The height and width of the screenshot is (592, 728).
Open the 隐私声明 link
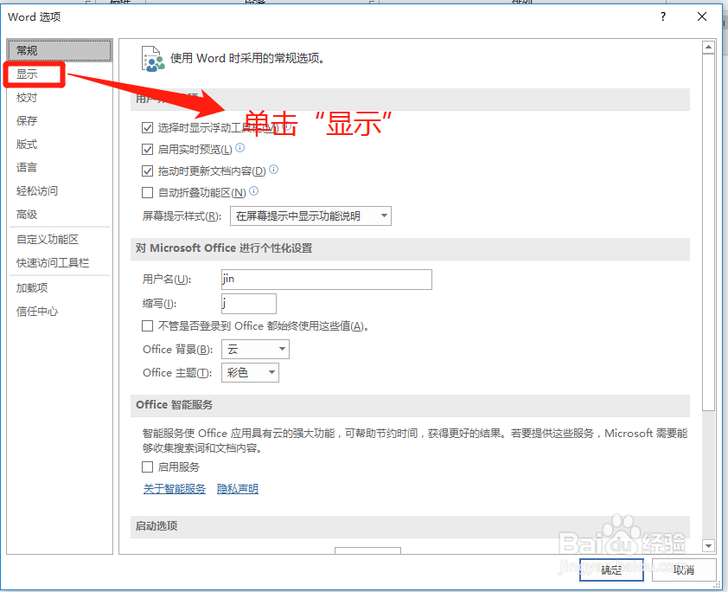point(238,489)
